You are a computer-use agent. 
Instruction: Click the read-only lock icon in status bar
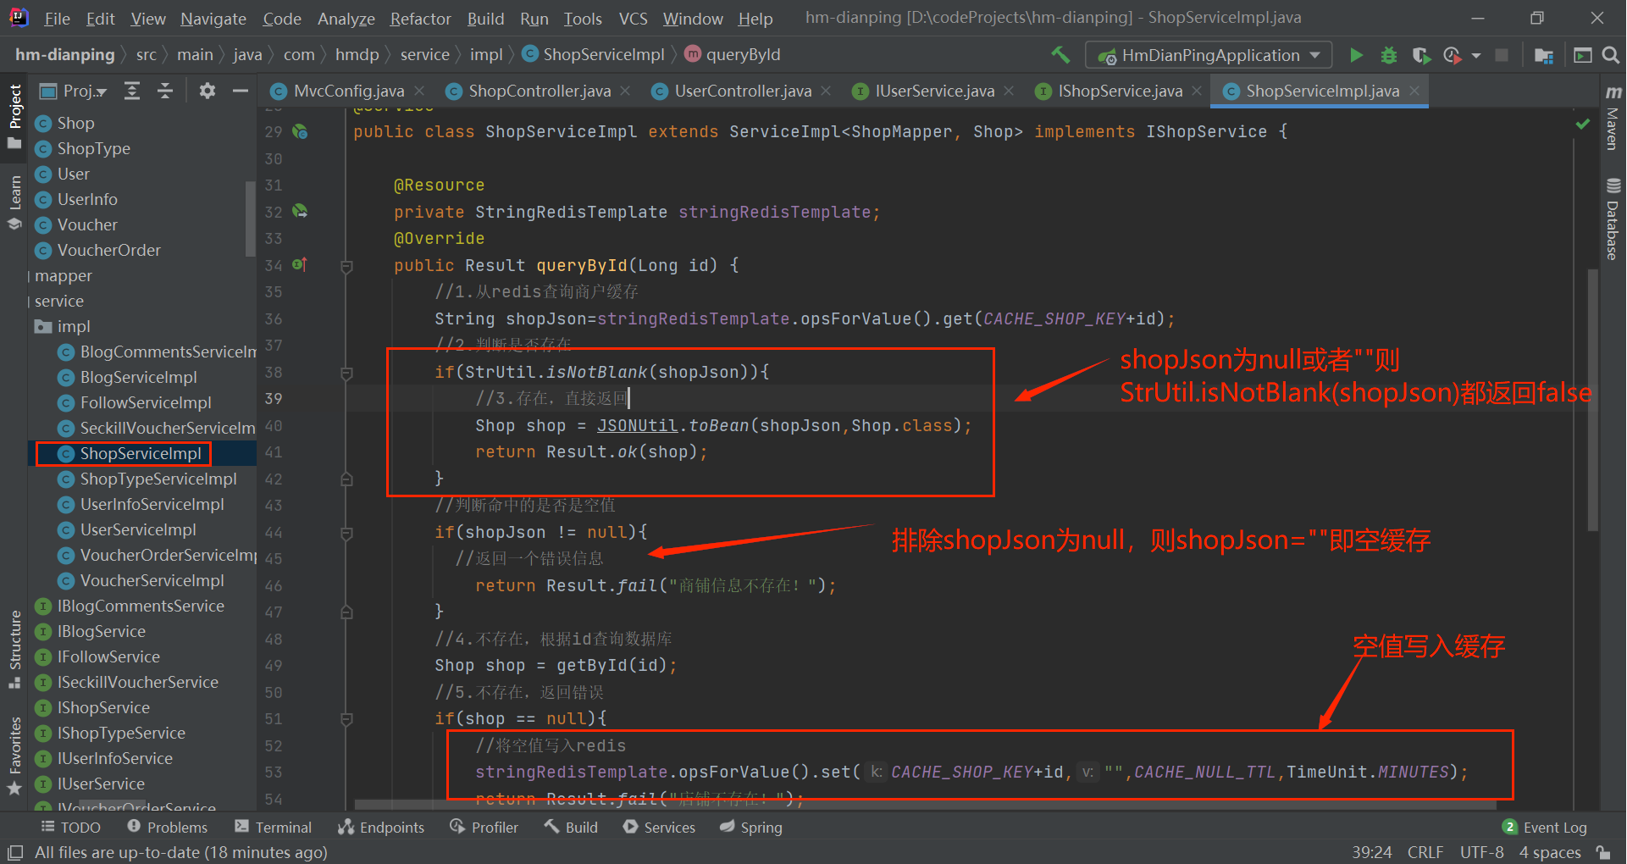click(1602, 852)
